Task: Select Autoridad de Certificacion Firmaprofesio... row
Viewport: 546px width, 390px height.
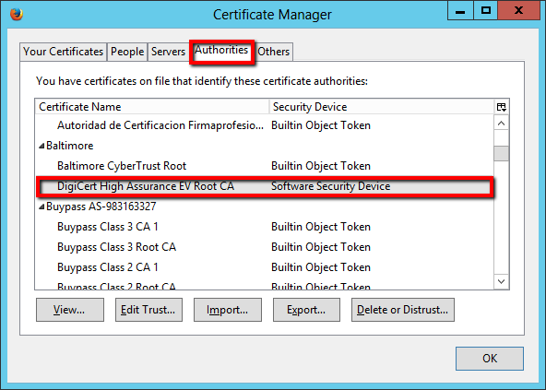Action: pyautogui.click(x=265, y=125)
